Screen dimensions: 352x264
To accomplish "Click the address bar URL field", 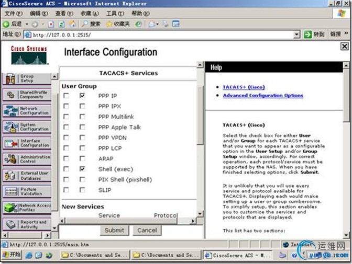I will point(157,35).
